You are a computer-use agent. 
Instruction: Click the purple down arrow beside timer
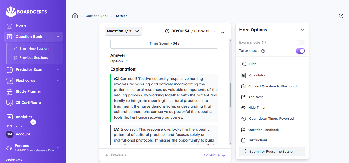[215, 31]
